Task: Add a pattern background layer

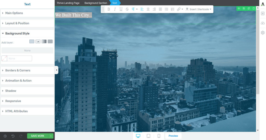Action: 50,41
